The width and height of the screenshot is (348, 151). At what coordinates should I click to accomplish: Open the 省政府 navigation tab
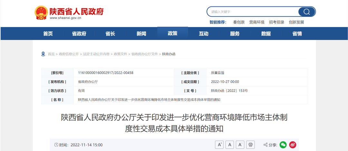79,34
